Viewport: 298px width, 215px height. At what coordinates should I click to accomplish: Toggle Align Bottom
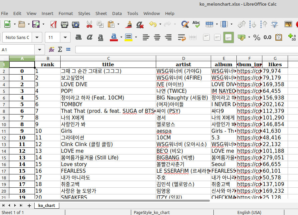[228, 37]
